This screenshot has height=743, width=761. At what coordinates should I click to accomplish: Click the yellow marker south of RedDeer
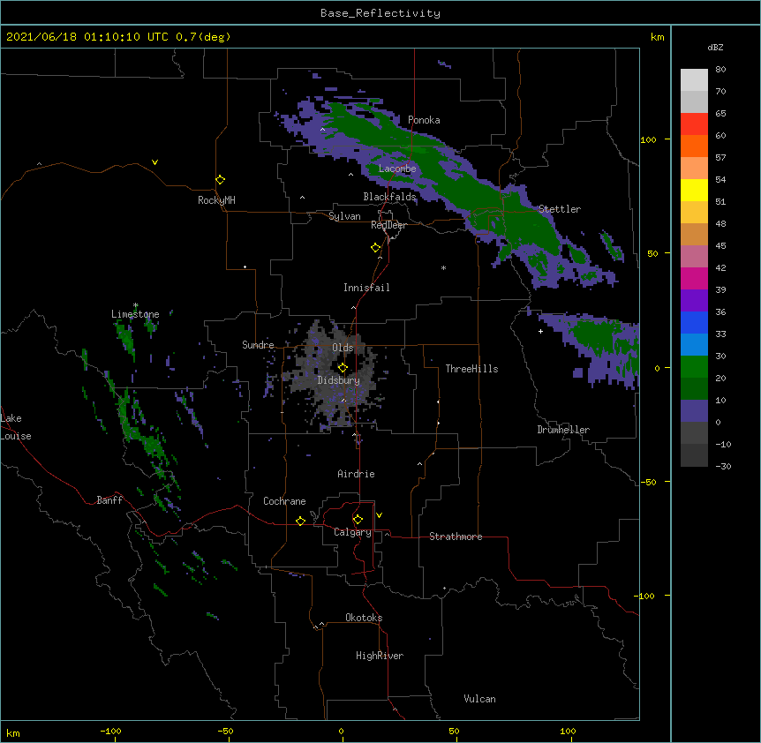[x=375, y=247]
